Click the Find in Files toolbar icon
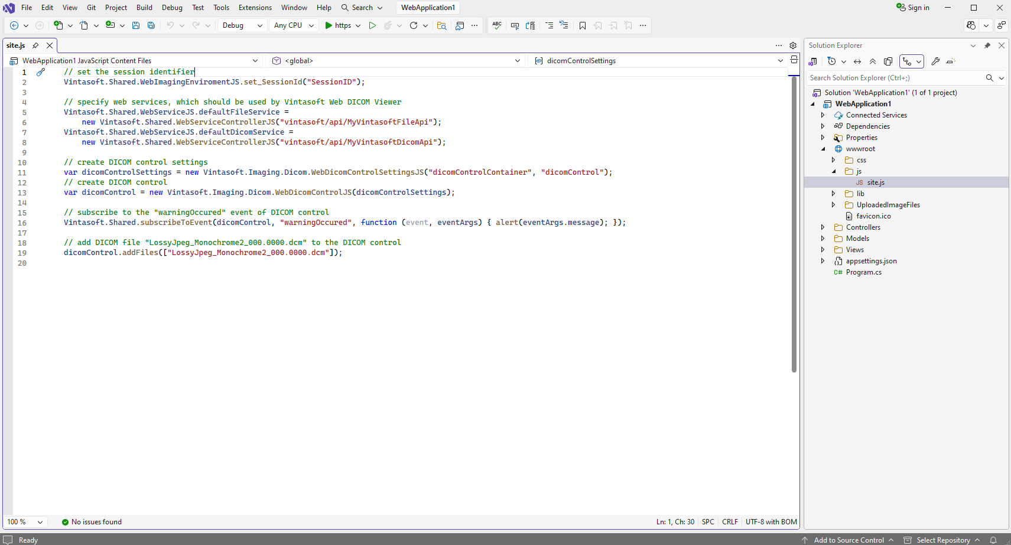This screenshot has width=1011, height=545. coord(441,25)
